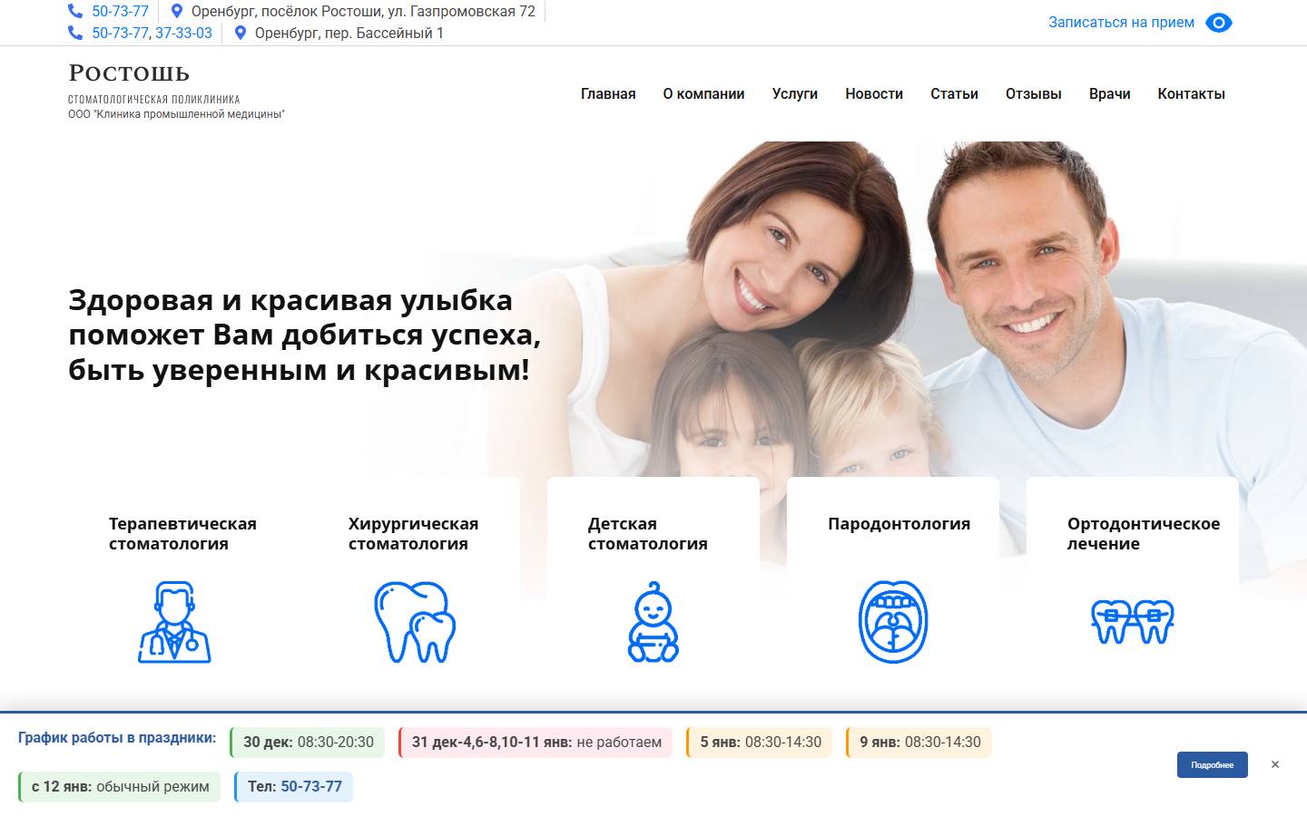Click the map pin icon beside the Газпромовская 72 address
Screen dimensions: 1307x816
pos(177,12)
